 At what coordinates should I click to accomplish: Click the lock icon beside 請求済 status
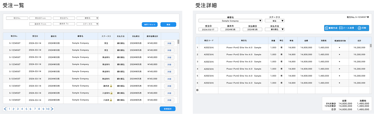coord(111,86)
